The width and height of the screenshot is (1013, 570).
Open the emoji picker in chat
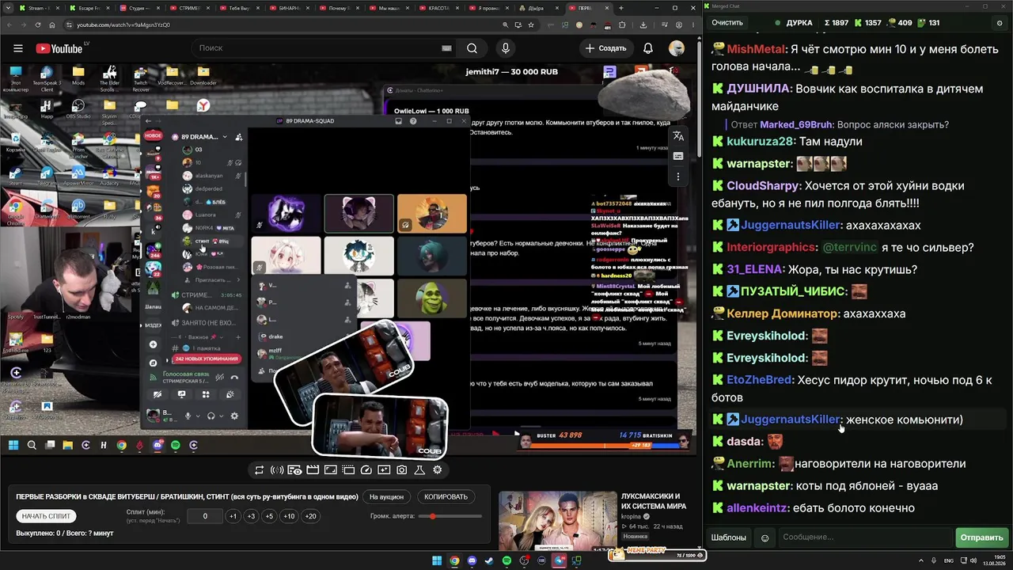pyautogui.click(x=765, y=538)
